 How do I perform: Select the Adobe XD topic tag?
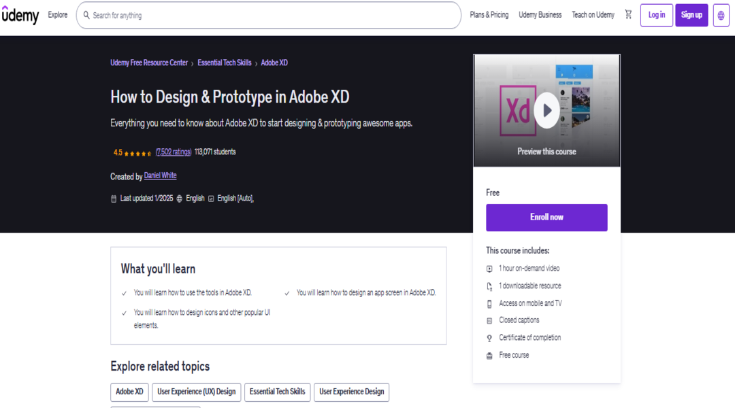(129, 392)
